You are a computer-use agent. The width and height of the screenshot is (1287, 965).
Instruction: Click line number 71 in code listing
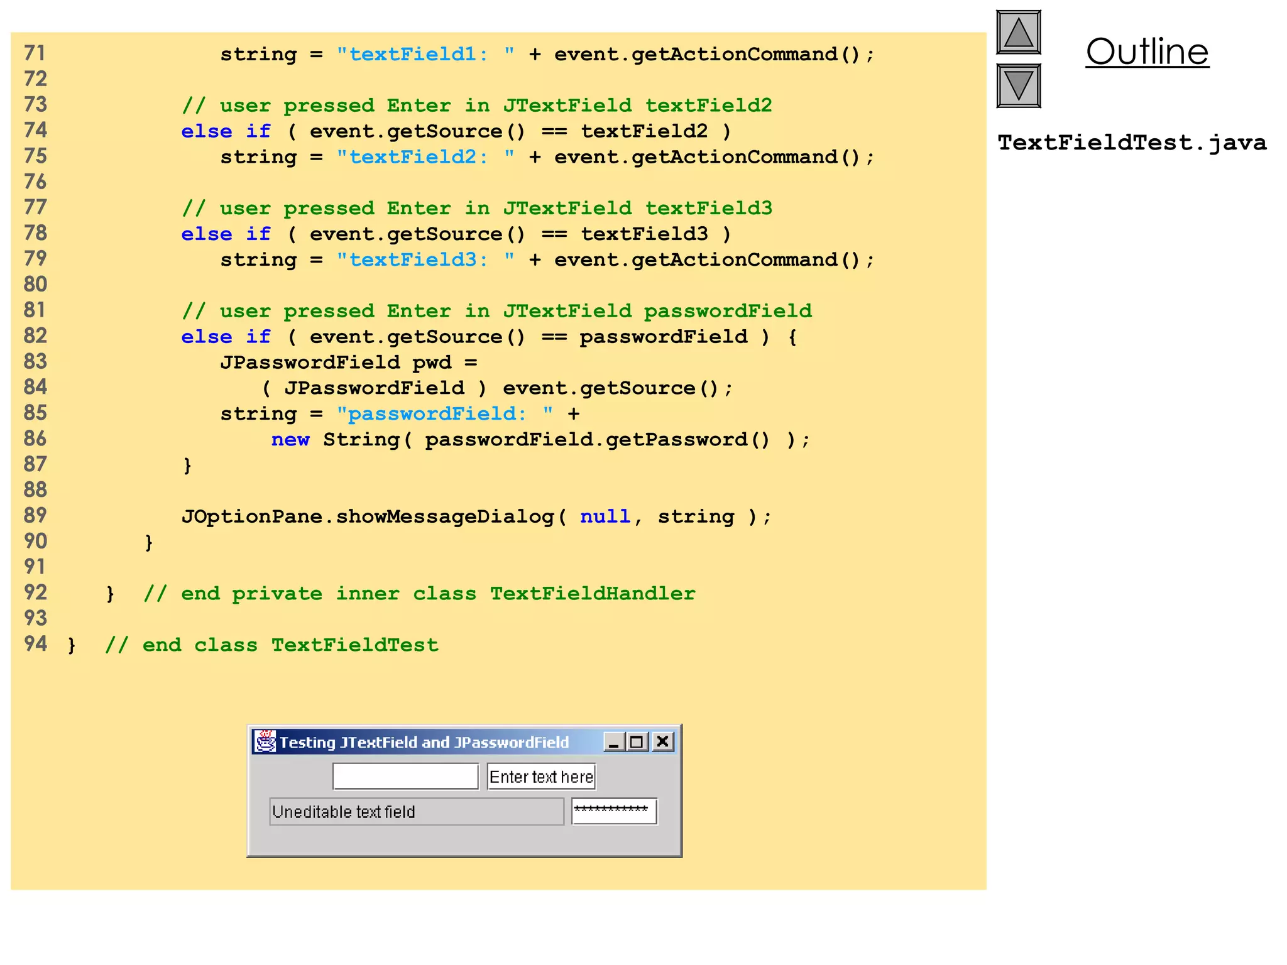click(x=35, y=53)
